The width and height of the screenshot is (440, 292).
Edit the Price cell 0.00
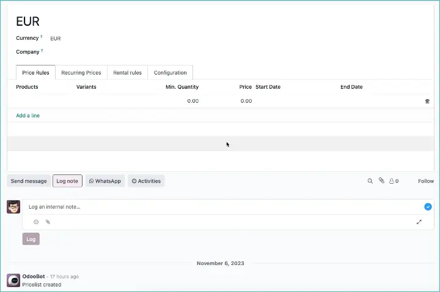tap(246, 101)
